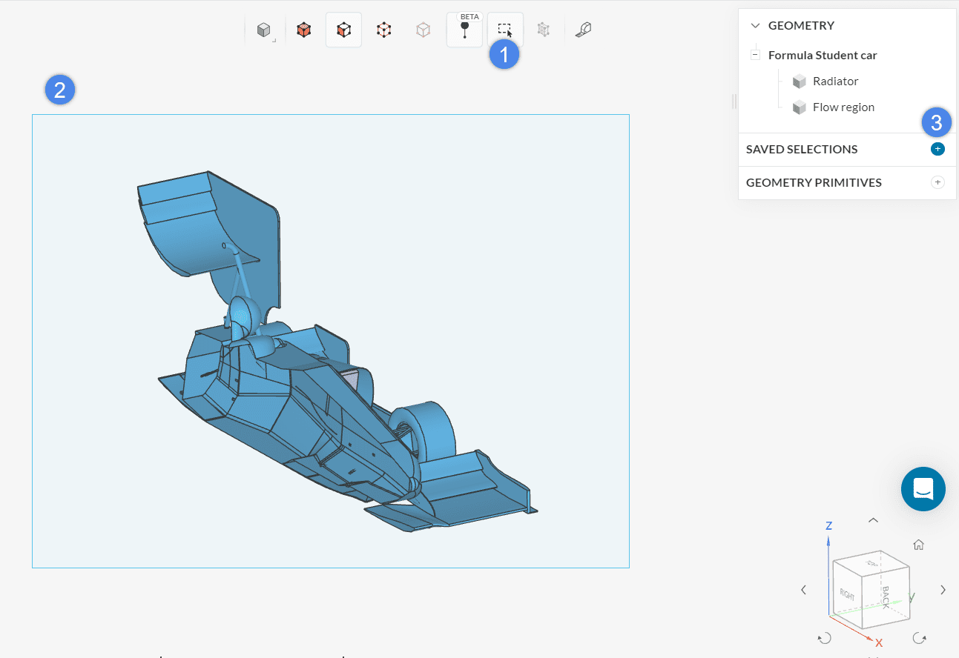Click the greyed-out mesh cube icon
This screenshot has width=959, height=658.
click(x=544, y=30)
